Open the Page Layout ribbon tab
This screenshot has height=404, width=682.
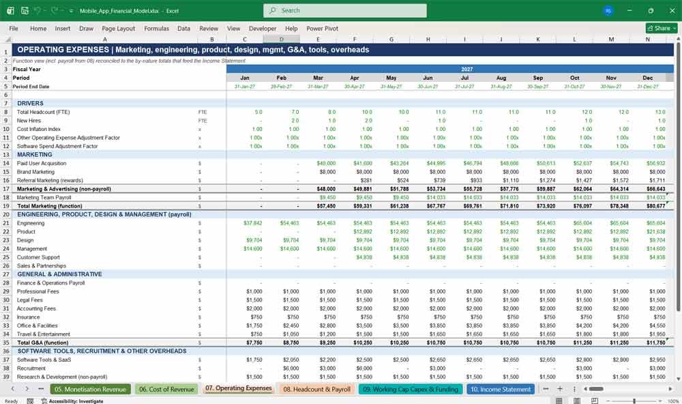[x=118, y=28]
